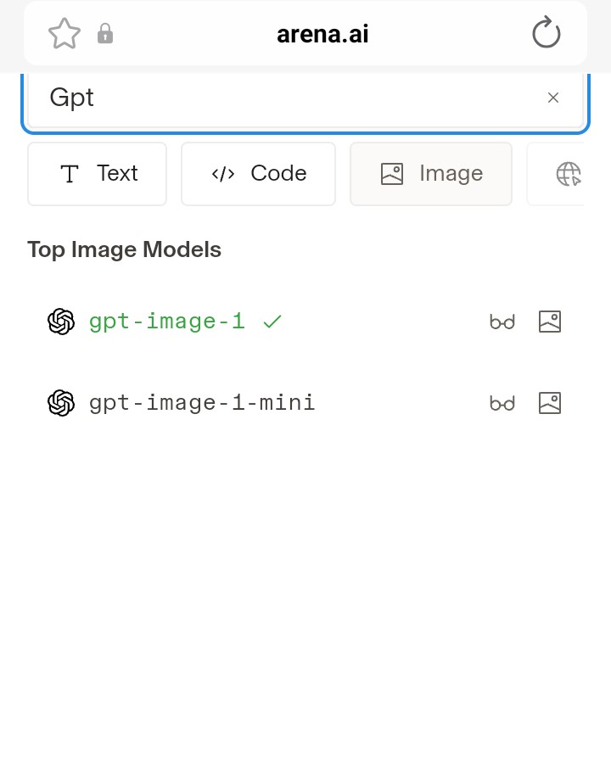This screenshot has height=778, width=611.
Task: Select the Image category tab
Action: pos(431,174)
